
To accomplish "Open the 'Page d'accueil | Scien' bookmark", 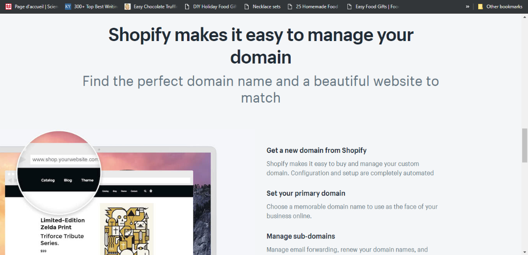I will [32, 6].
